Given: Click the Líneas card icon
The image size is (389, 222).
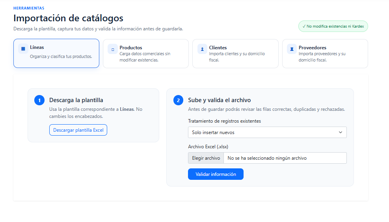Looking at the screenshot, I should click(23, 49).
